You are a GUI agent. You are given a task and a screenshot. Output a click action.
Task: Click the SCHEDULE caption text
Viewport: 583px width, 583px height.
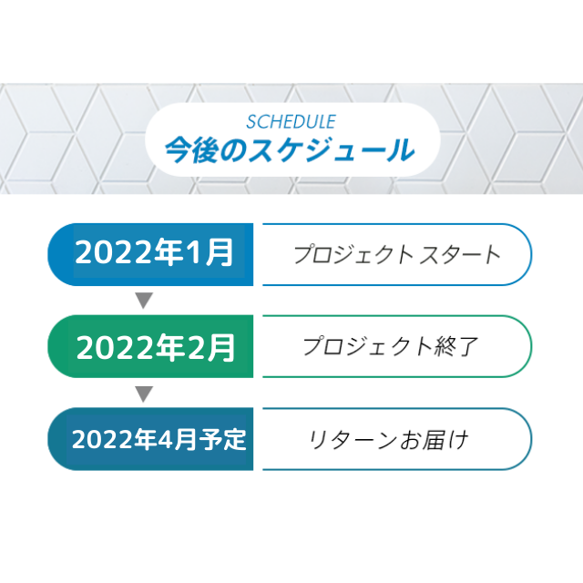click(x=291, y=121)
